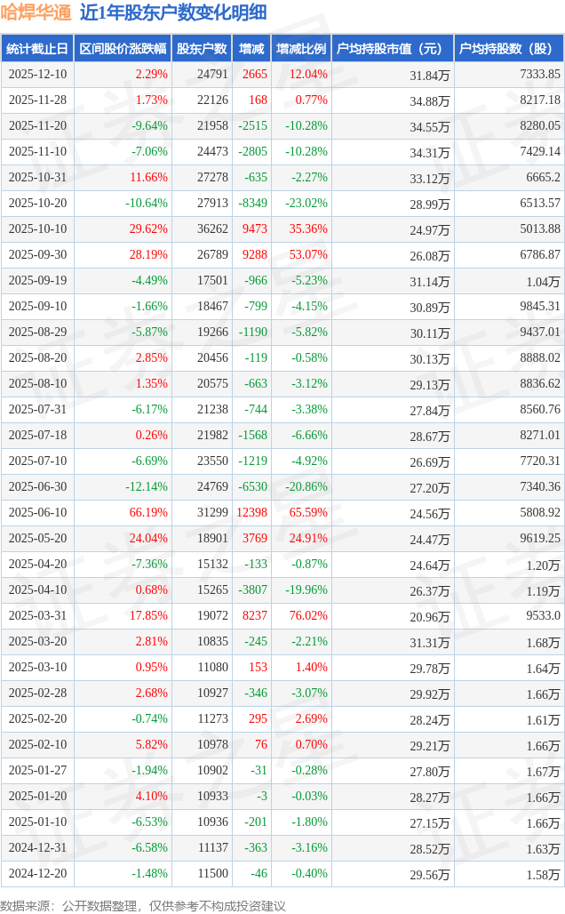Image resolution: width=565 pixels, height=914 pixels.
Task: Select the 增减比例 column header
Action: pyautogui.click(x=301, y=49)
